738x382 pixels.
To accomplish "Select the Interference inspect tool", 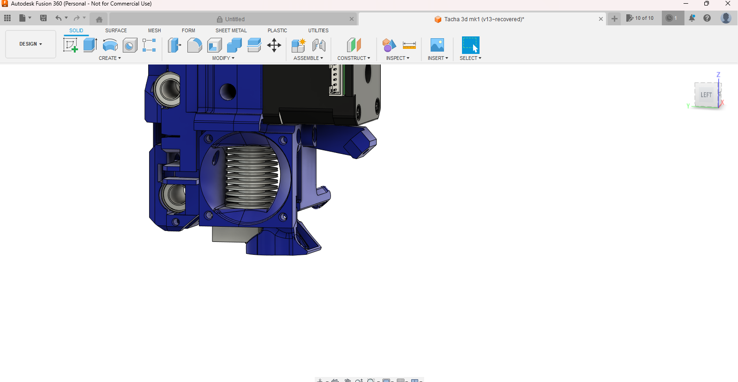I will (389, 45).
